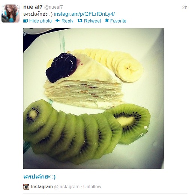Click the Instagram camera logo icon
The height and width of the screenshot is (195, 189).
pos(26,187)
